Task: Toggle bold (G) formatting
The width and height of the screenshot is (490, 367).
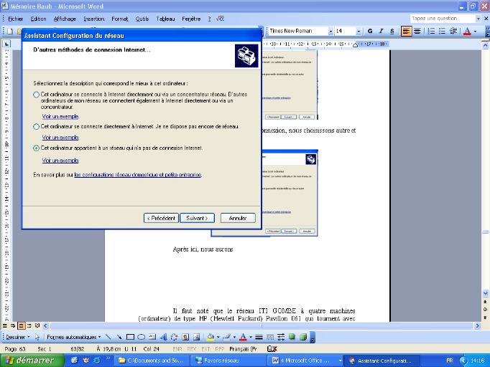Action: (x=370, y=31)
